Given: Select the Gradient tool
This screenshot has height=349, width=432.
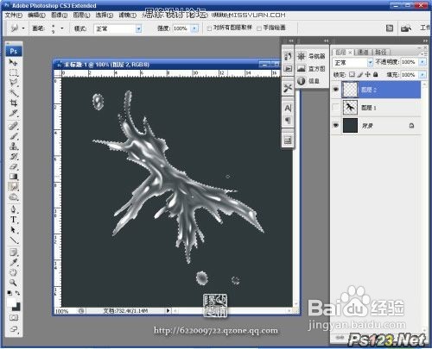Looking at the screenshot, I should (x=13, y=177).
